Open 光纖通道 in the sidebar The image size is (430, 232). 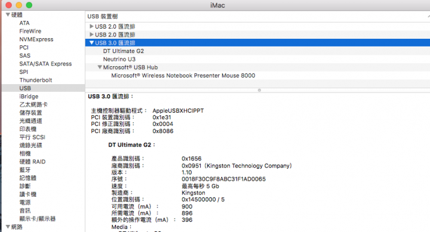coord(30,121)
